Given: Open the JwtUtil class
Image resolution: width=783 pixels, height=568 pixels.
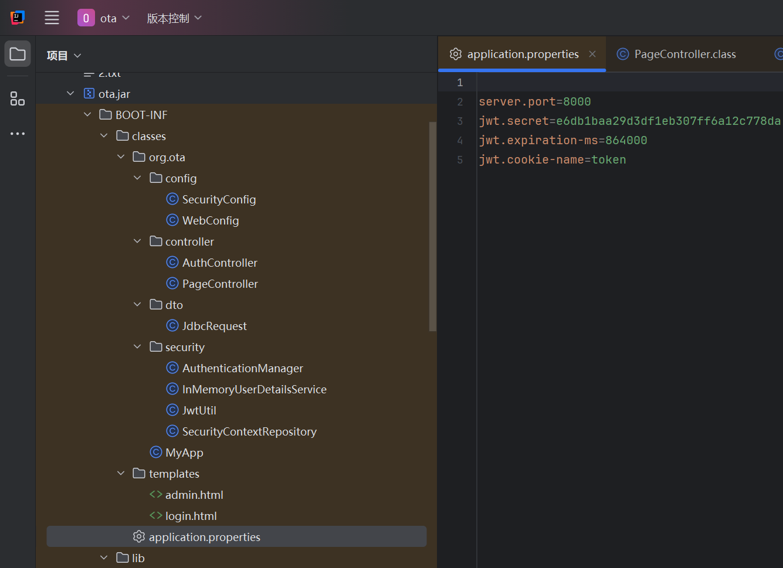Looking at the screenshot, I should click(x=199, y=410).
